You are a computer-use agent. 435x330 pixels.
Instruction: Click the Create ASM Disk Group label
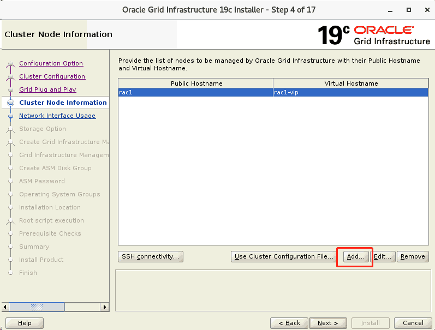(55, 168)
